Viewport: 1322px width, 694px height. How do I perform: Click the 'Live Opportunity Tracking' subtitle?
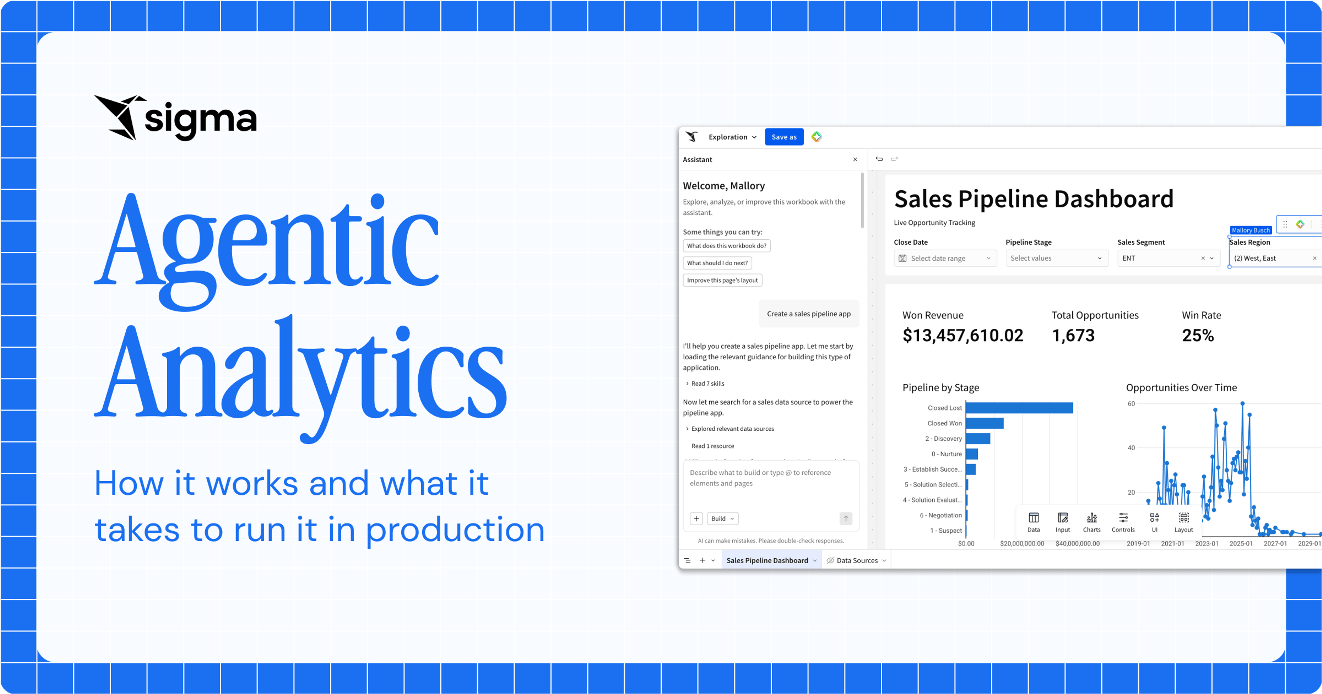[x=934, y=223]
